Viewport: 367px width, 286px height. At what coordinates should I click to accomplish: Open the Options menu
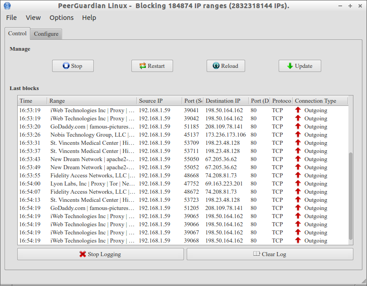click(x=61, y=18)
